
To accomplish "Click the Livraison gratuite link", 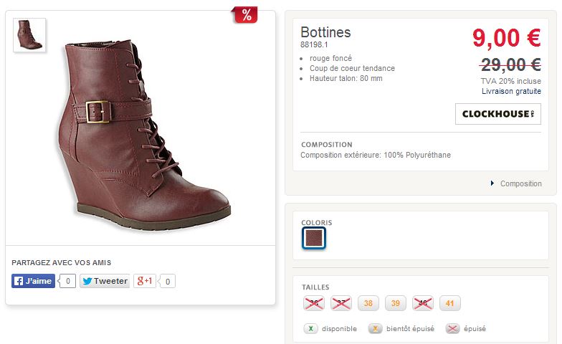I will click(511, 91).
